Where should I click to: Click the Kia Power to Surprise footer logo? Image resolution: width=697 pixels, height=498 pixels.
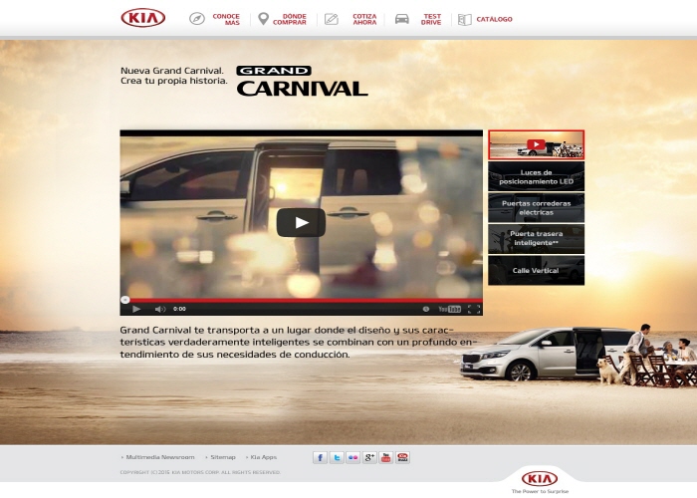540,482
